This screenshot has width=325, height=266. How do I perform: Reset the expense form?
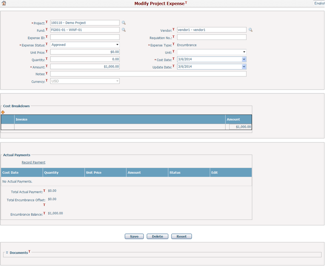(181, 236)
